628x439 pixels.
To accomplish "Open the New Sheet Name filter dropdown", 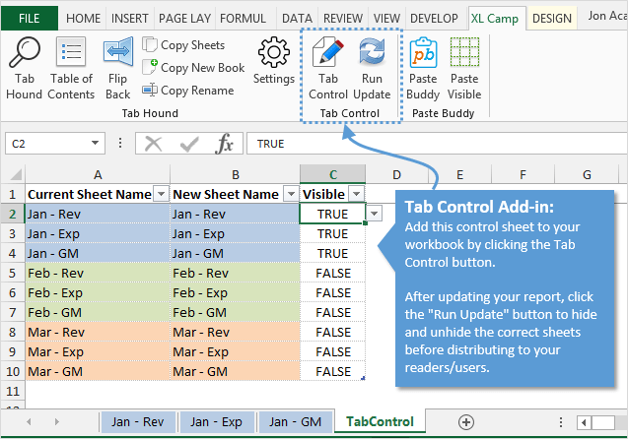I will (x=290, y=195).
